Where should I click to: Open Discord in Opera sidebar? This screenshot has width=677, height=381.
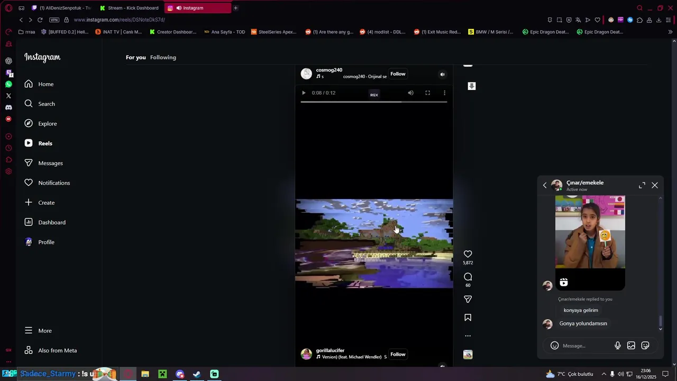click(8, 107)
